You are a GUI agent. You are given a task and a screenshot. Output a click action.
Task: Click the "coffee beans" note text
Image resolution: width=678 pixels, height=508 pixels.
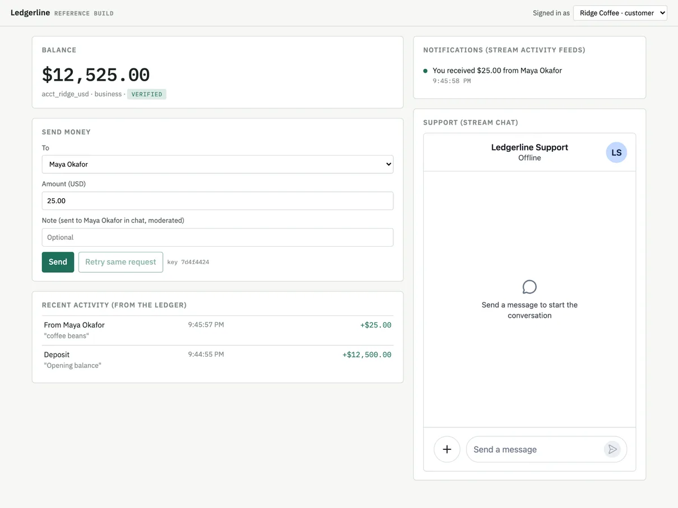[x=67, y=336]
